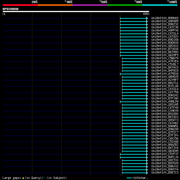
Task: Select the UniRef100_B9ETC3 label
Action: 165,173
